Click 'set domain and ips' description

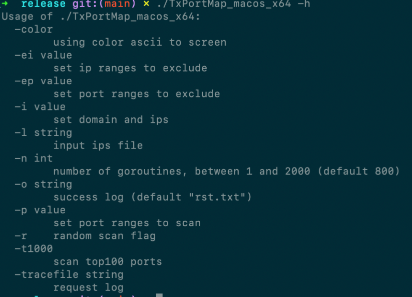click(111, 119)
